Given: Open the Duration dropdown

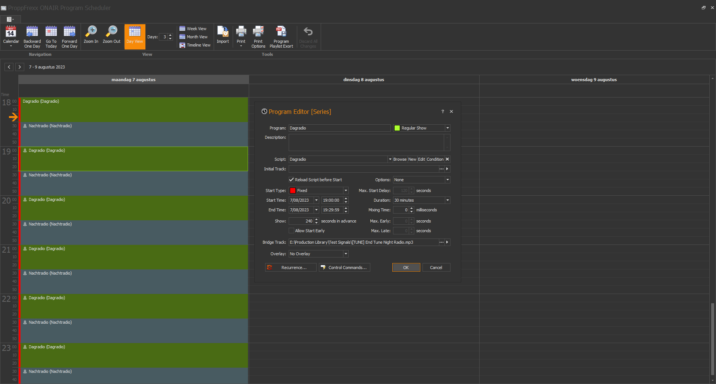Looking at the screenshot, I should point(447,200).
